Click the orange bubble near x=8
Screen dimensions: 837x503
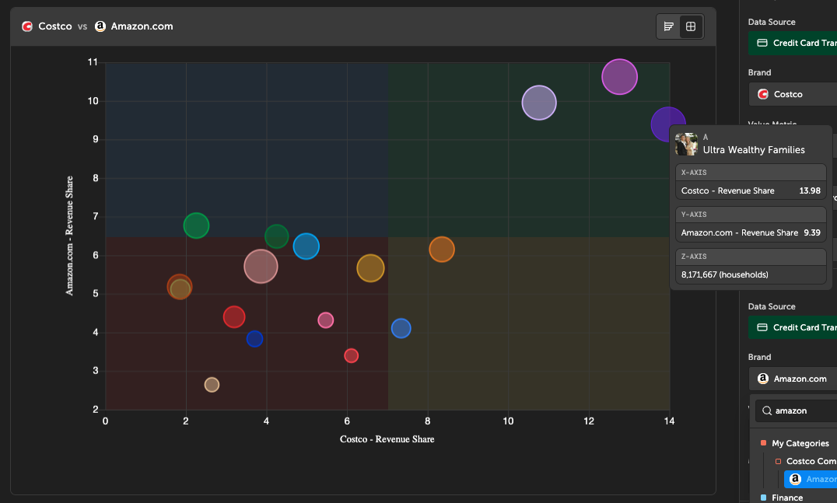(x=442, y=249)
